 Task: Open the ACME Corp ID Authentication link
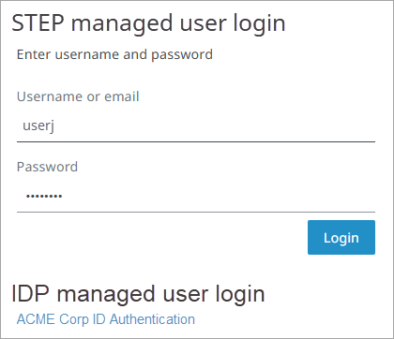tap(106, 319)
